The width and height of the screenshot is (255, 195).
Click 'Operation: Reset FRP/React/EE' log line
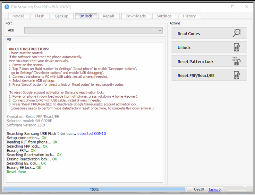click(33, 117)
